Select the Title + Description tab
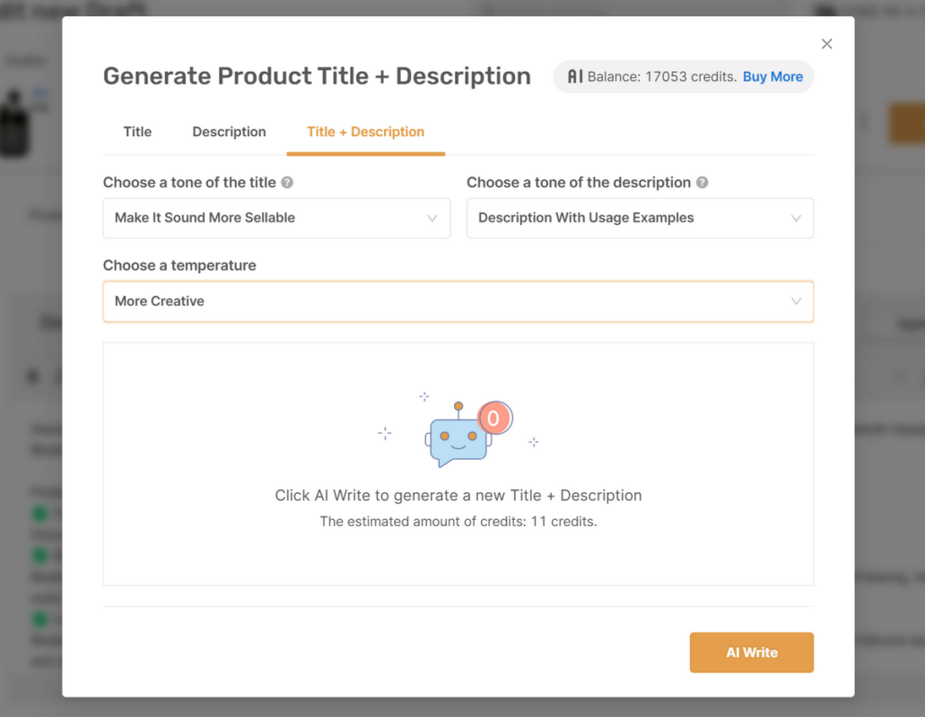925x717 pixels. tap(365, 132)
